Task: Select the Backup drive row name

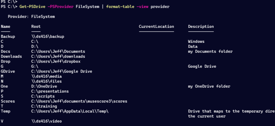Action: point(8,37)
